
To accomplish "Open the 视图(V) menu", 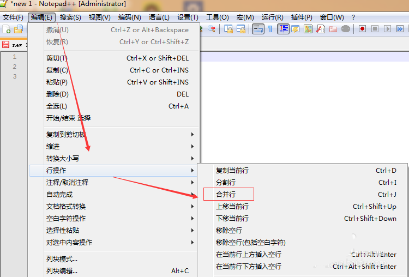I will (x=99, y=17).
